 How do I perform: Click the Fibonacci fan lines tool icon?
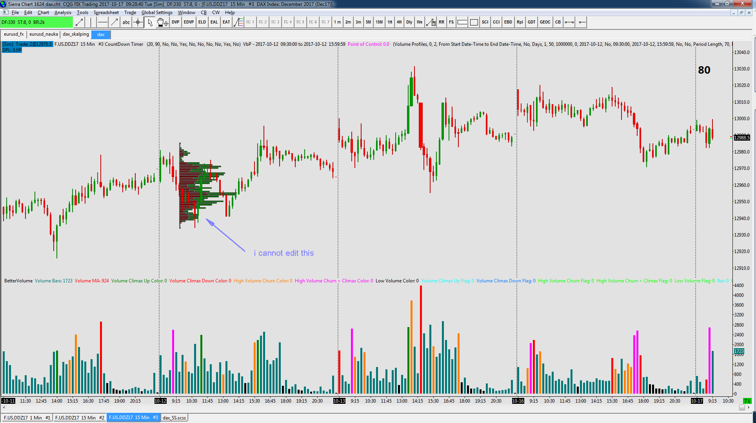coord(238,22)
